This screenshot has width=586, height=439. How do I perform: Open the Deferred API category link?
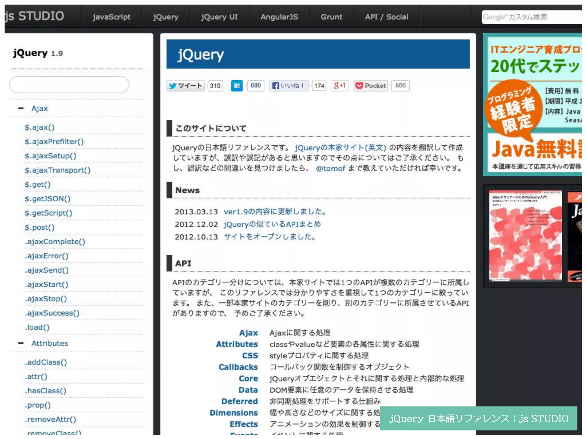click(240, 402)
